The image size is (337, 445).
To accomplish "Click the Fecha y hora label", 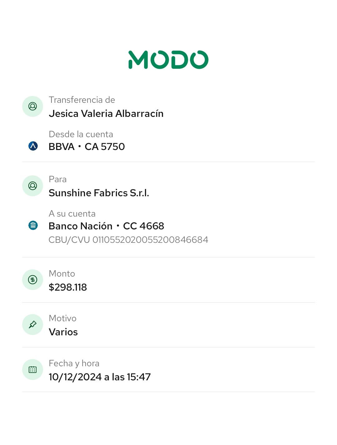I will point(74,363).
